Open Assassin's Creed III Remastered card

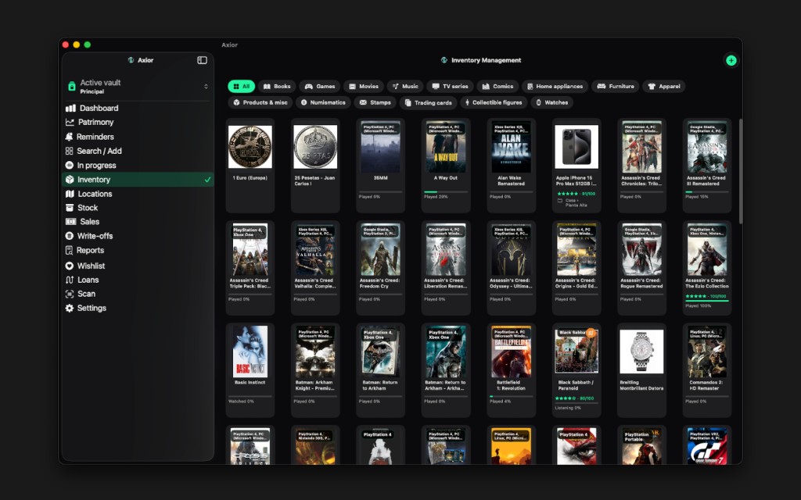(707, 166)
